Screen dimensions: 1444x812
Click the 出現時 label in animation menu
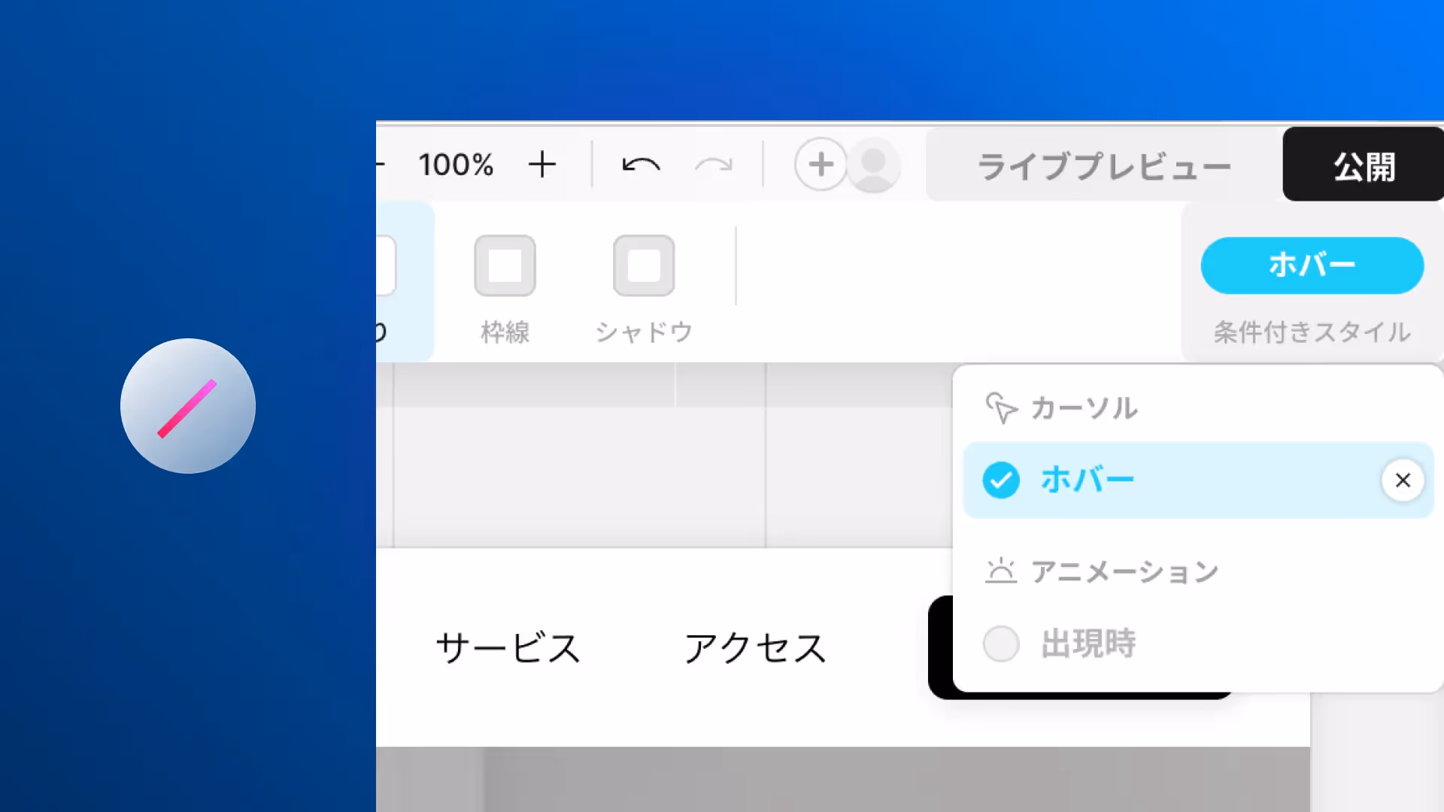[x=1088, y=644]
